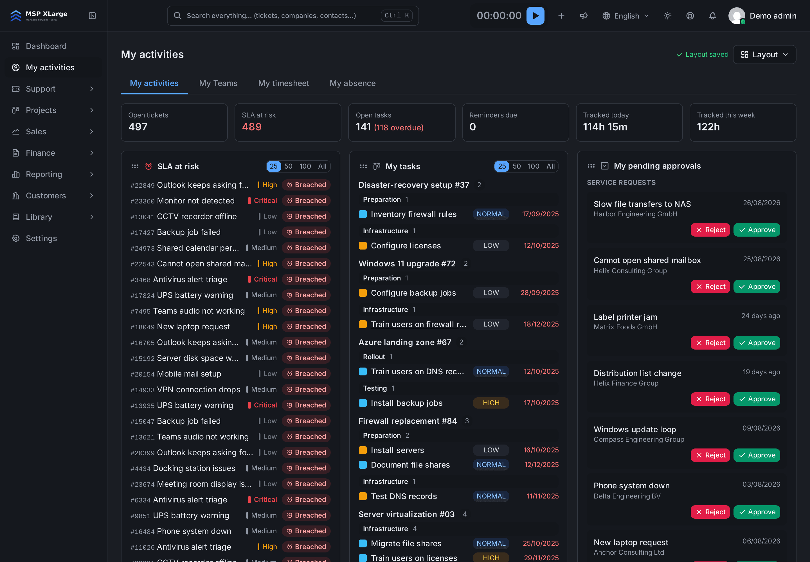Select 50 rows in My tasks

(x=516, y=166)
